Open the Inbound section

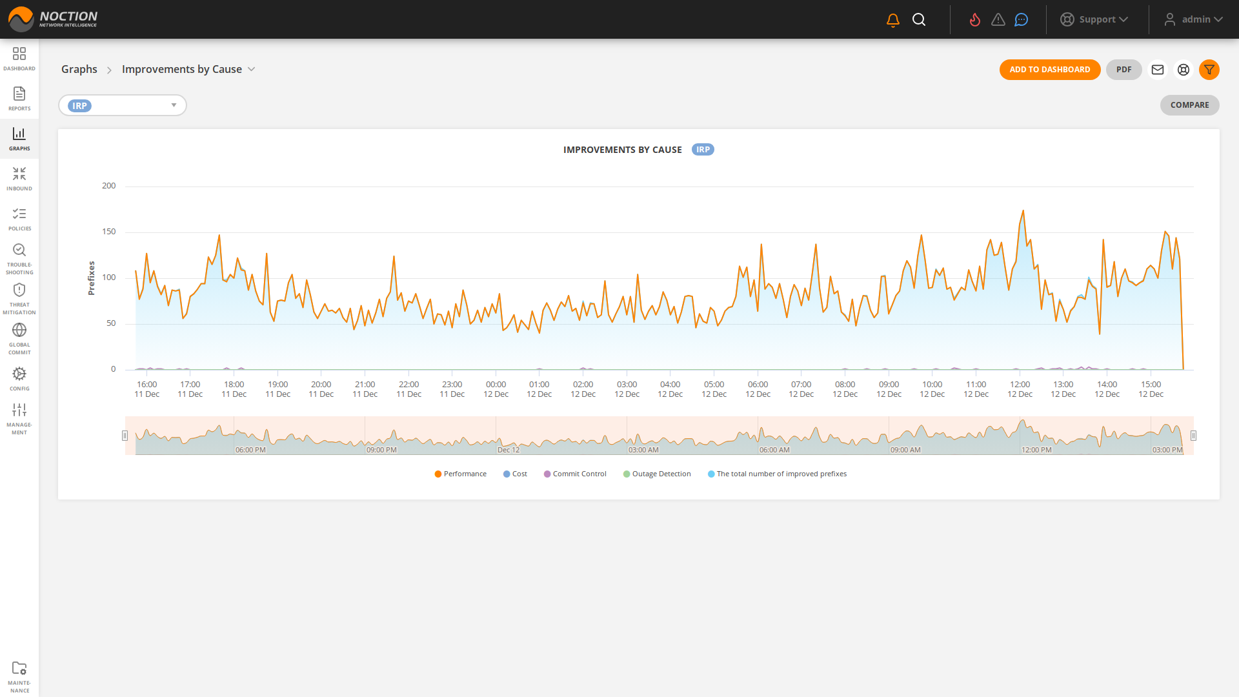(19, 178)
